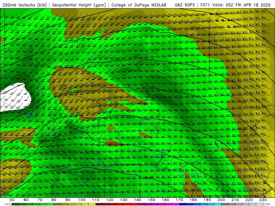Image resolution: width=275 pixels, height=206 pixels.
Task: Click the 50 tick label on the color bar
Action: tap(12, 200)
